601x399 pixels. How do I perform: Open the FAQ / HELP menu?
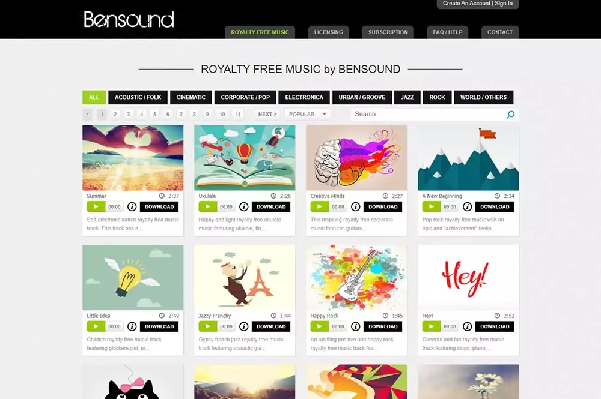click(448, 32)
